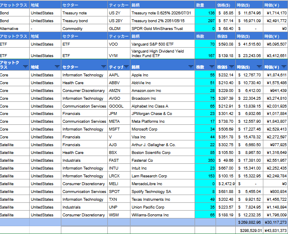Select the AJG ticker cell

coord(119,145)
